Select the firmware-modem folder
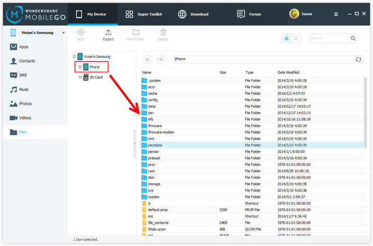 252,132
